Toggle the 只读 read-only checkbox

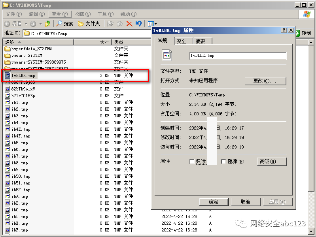coord(192,162)
